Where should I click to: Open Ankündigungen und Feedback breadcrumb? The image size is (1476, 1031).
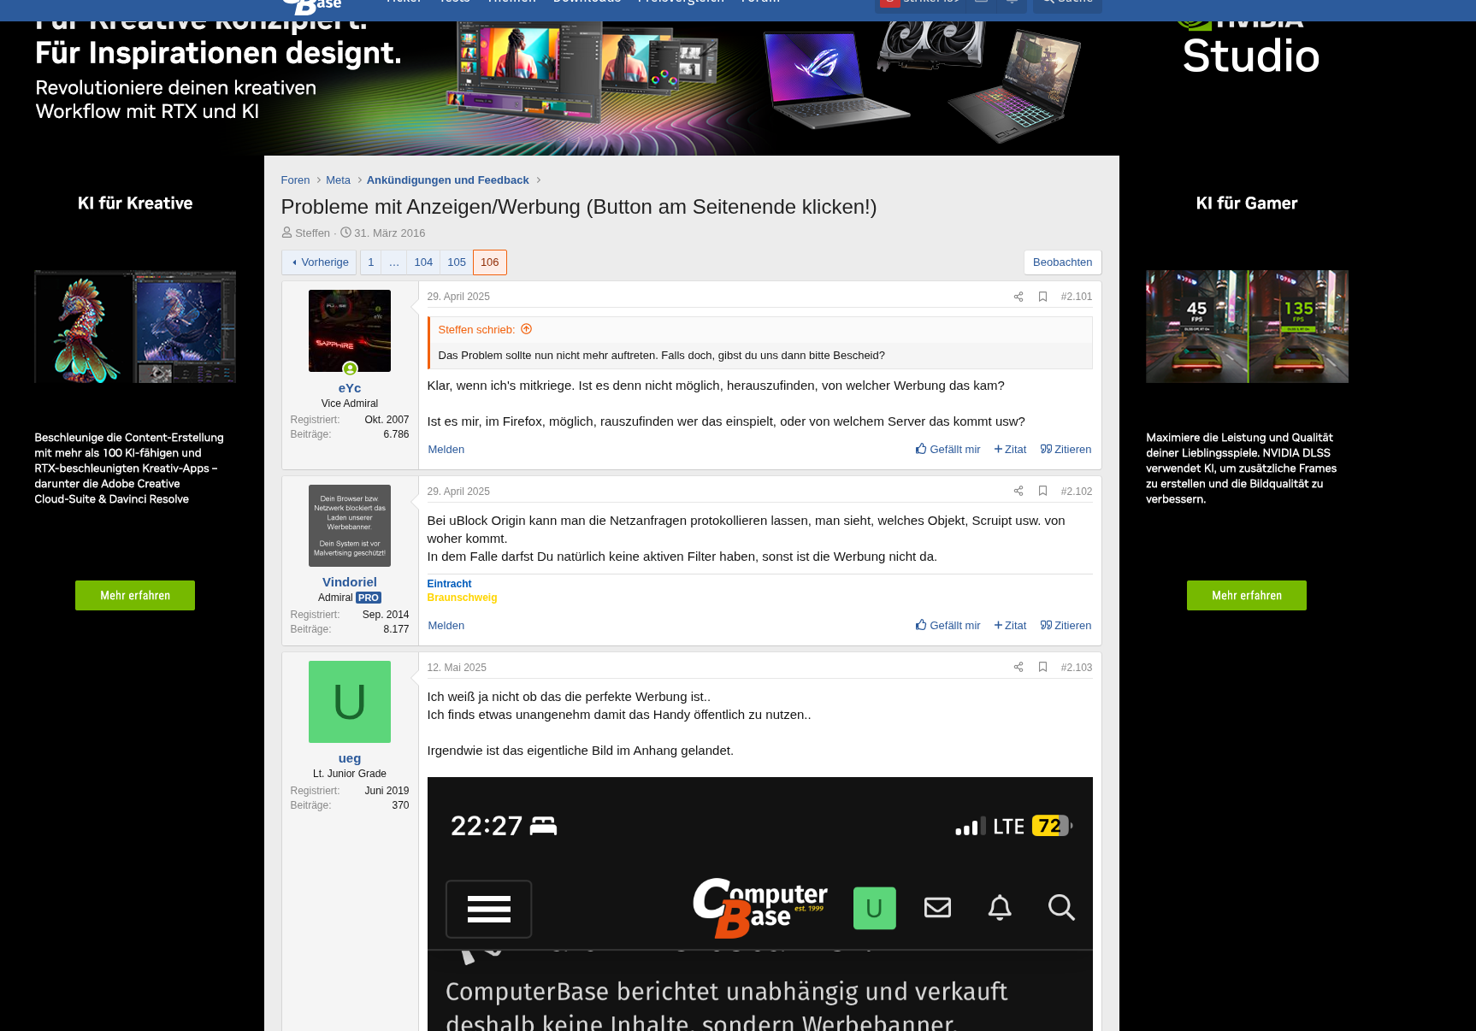[447, 180]
